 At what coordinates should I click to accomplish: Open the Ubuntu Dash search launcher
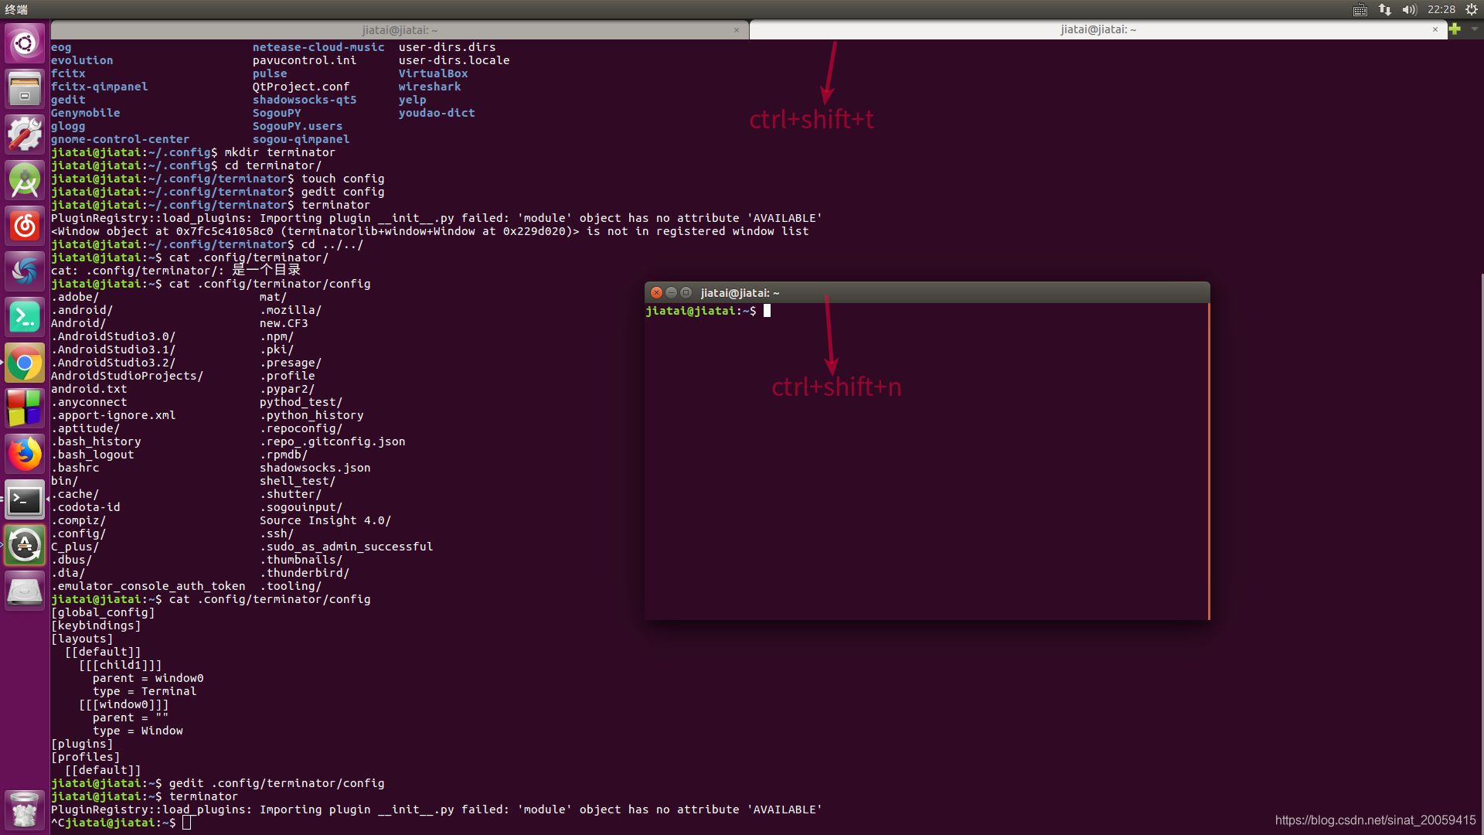[25, 43]
